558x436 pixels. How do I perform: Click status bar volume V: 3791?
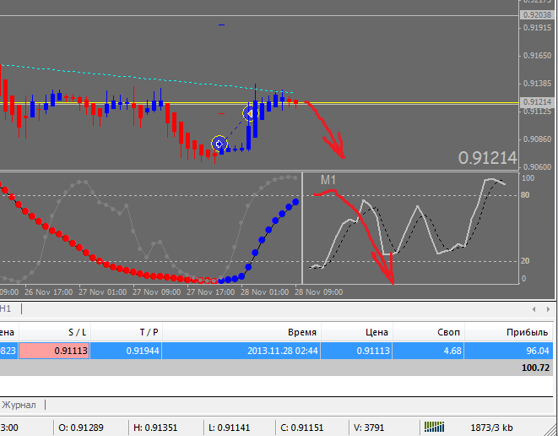pyautogui.click(x=369, y=427)
